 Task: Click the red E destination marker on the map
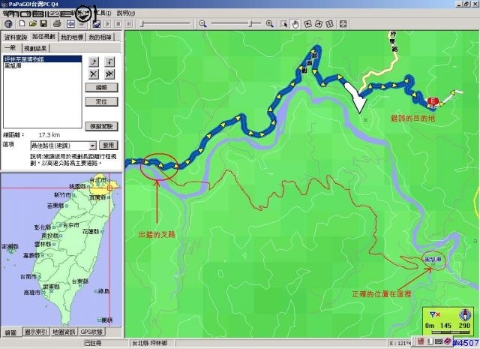coord(433,101)
